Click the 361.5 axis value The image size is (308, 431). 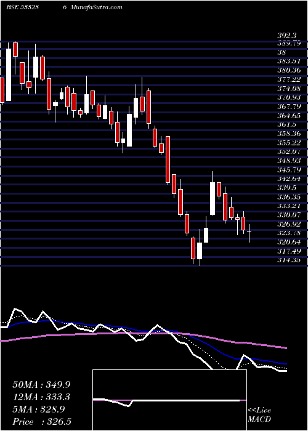(286, 124)
